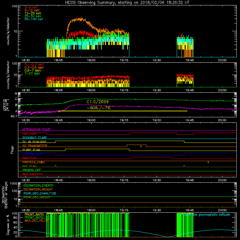Pick the cyan 50-100 keV legend label
This screenshot has height=240, width=240.
coord(34,19)
